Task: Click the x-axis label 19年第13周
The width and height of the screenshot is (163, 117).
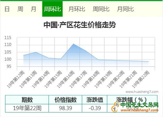Action: (28, 79)
